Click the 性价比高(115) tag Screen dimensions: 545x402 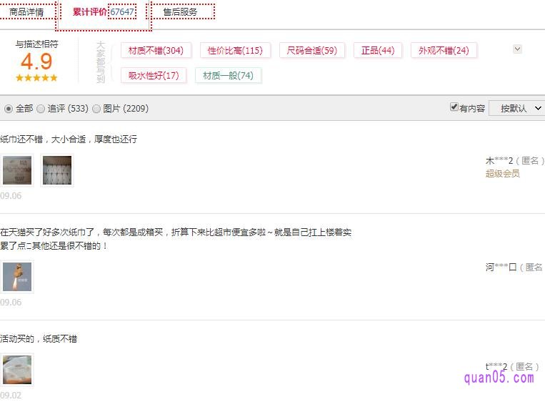(235, 51)
